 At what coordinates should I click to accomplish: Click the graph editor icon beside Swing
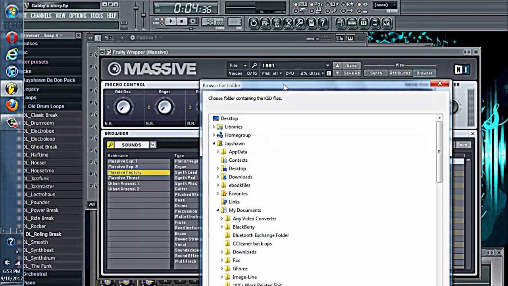coord(340,38)
